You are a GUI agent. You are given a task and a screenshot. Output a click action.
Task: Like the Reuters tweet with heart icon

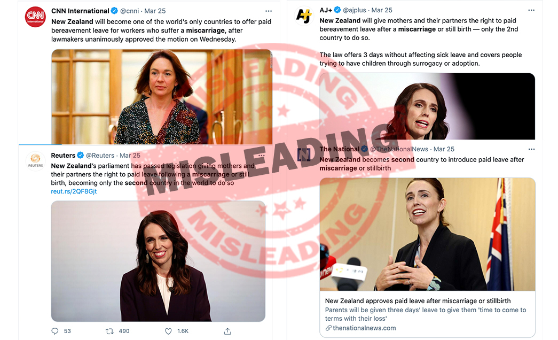tap(168, 331)
